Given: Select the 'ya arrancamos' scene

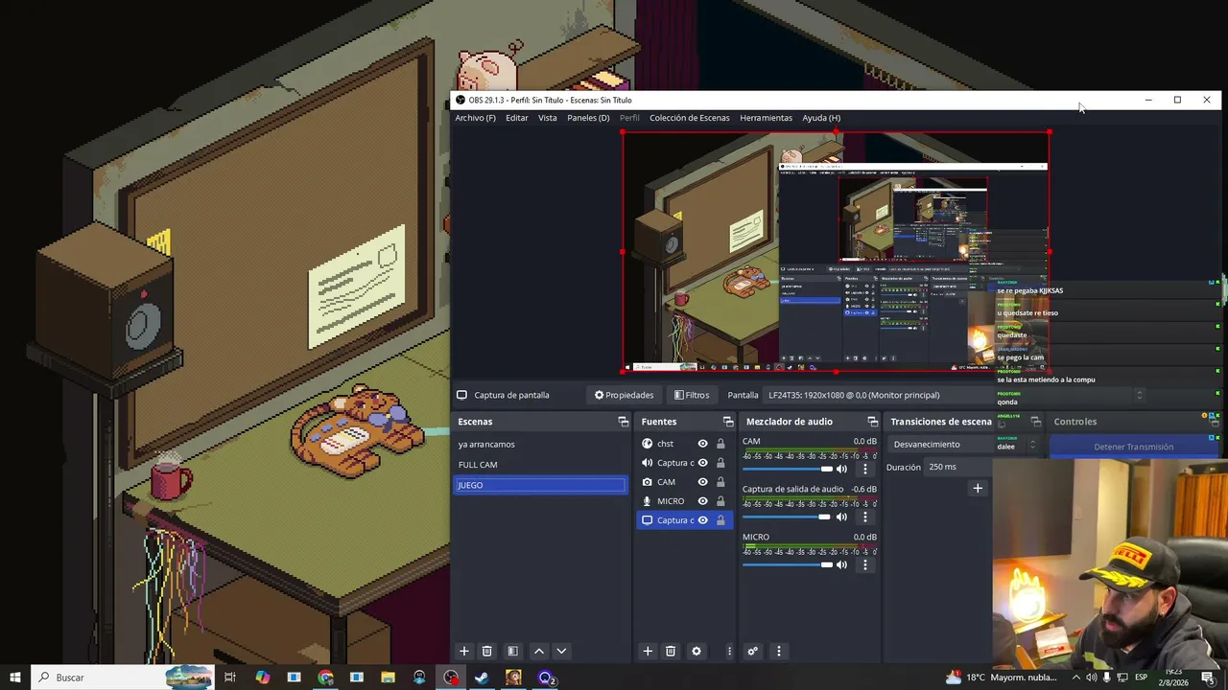Looking at the screenshot, I should [539, 445].
